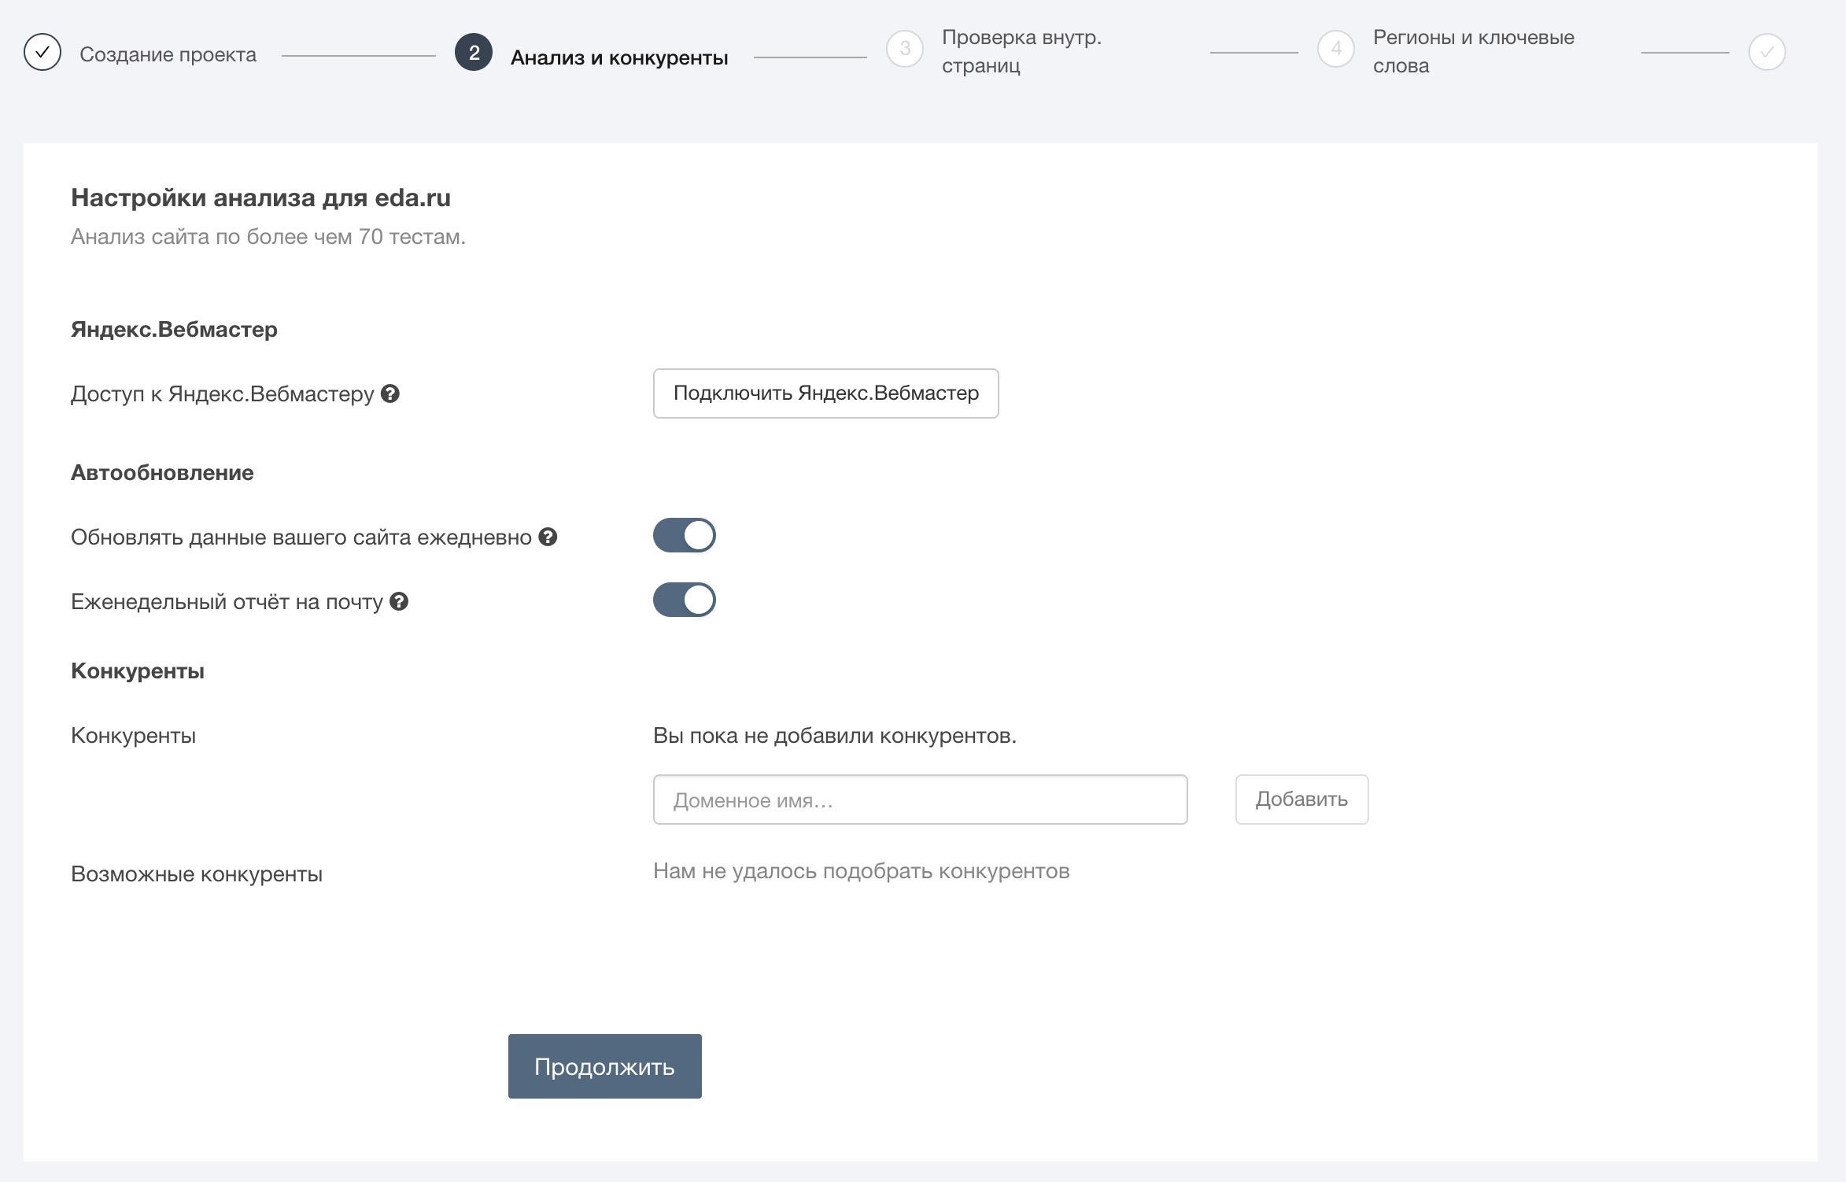
Task: Disable daily site data updates toggle
Action: [x=685, y=534]
